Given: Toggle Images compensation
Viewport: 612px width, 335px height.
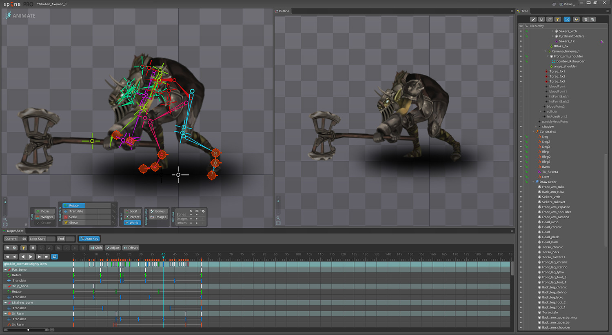Looking at the screenshot, I should point(158,217).
